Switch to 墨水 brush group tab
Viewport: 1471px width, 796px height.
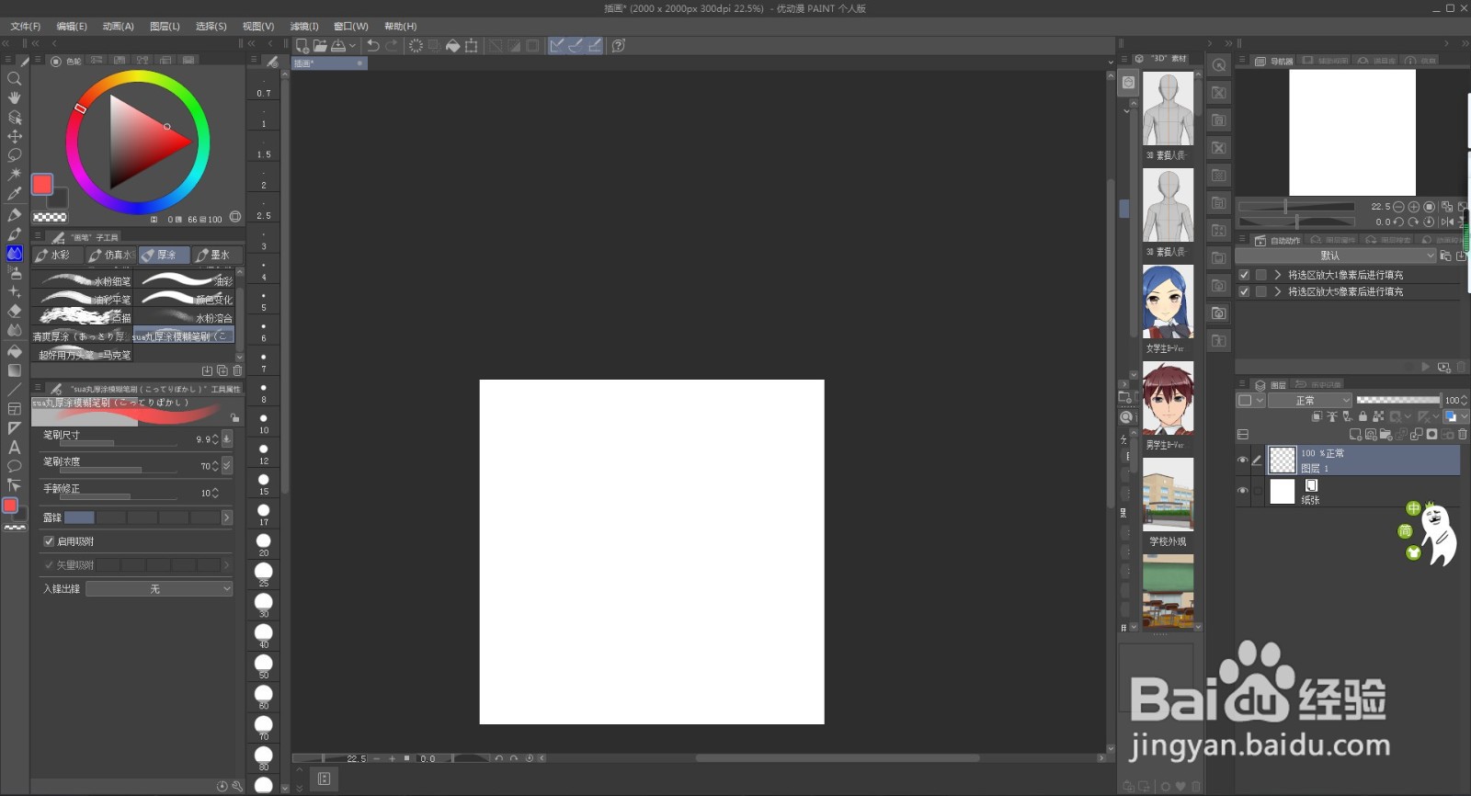click(x=218, y=255)
